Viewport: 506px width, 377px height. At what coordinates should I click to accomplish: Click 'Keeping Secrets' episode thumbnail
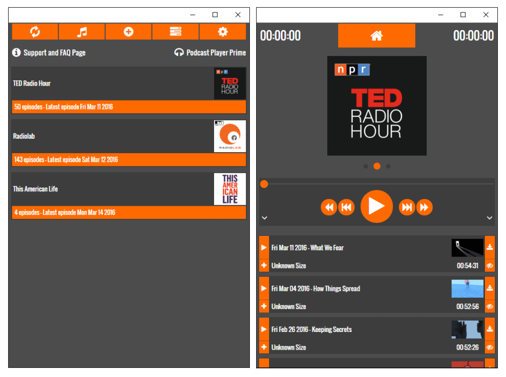[467, 329]
